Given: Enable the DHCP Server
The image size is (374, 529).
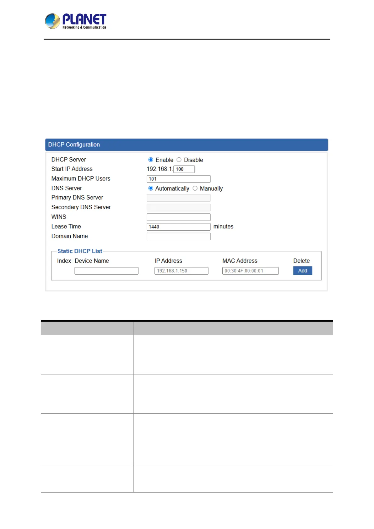Looking at the screenshot, I should click(151, 160).
